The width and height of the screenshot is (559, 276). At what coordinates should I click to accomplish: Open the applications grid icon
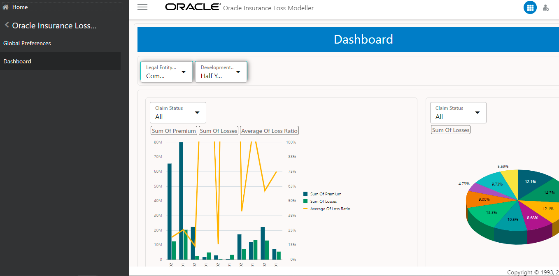point(530,7)
